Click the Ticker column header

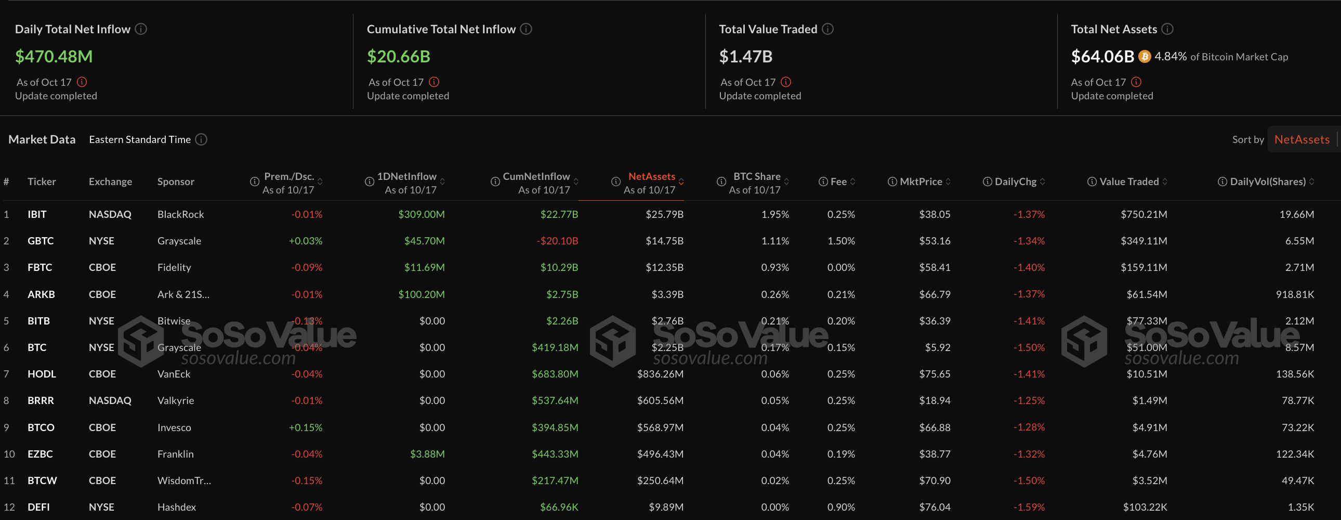tap(42, 181)
